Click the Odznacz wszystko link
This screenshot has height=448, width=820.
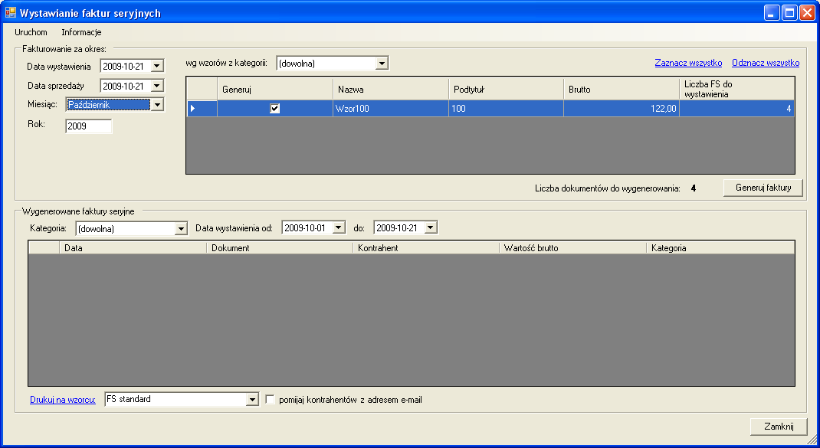tap(766, 63)
